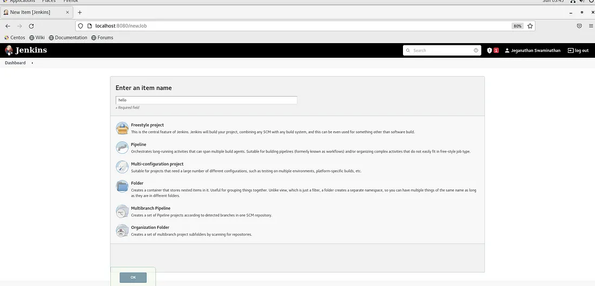595x286 pixels.
Task: Reload the page in Firefox
Action: (31, 26)
